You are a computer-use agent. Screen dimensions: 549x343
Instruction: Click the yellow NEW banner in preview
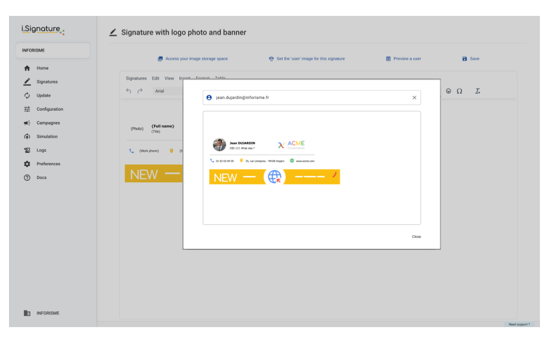[x=274, y=177]
